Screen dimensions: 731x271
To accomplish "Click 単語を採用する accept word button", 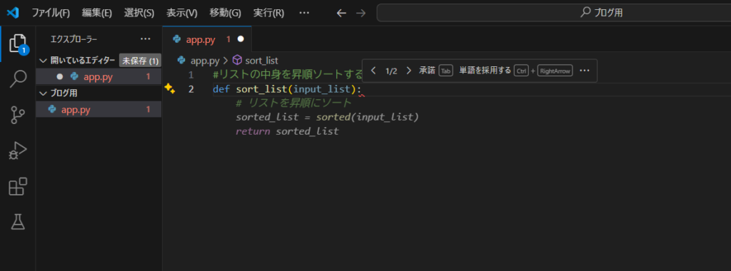I will [x=515, y=71].
